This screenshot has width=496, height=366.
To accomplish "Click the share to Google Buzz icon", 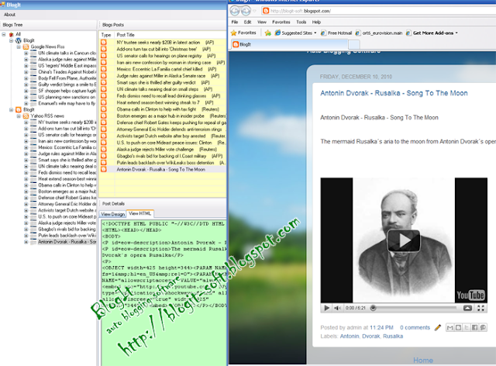I will (x=483, y=328).
